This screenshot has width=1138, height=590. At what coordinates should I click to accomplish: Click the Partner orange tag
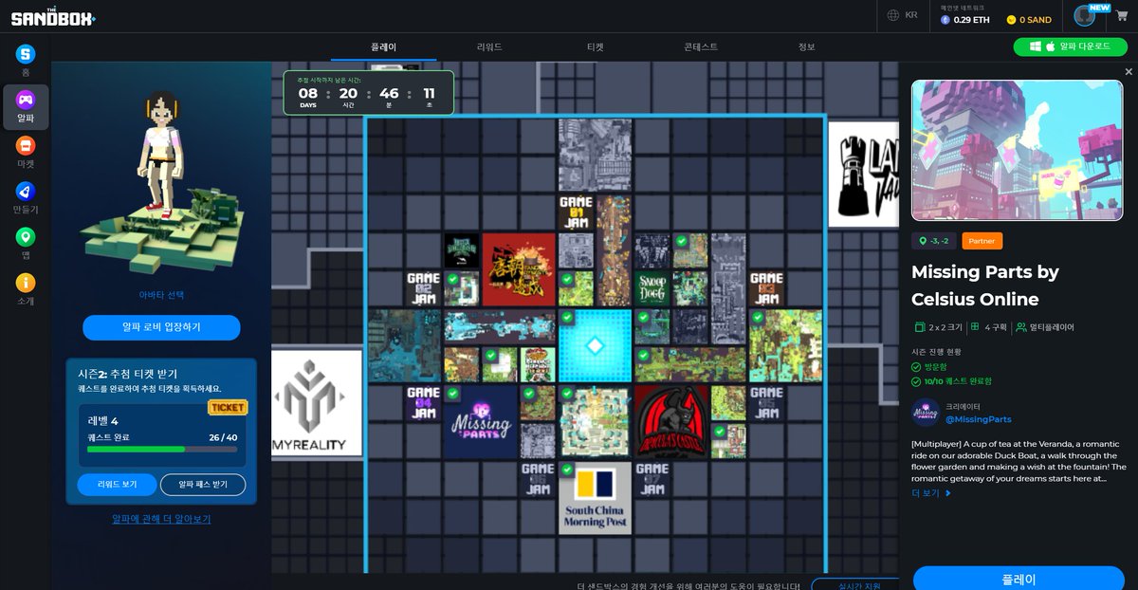tap(982, 241)
